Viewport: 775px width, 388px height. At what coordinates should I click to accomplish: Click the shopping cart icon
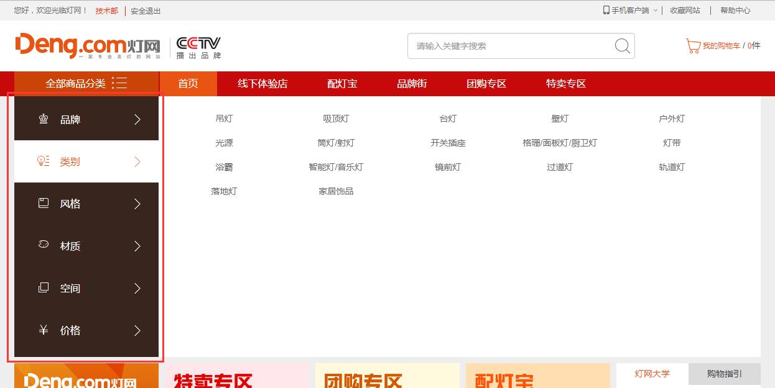tap(693, 46)
